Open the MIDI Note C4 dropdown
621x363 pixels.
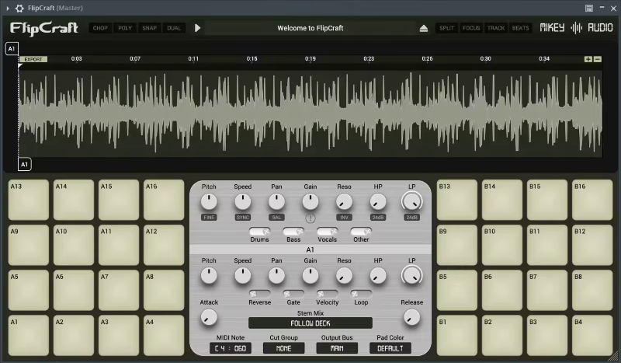[231, 348]
